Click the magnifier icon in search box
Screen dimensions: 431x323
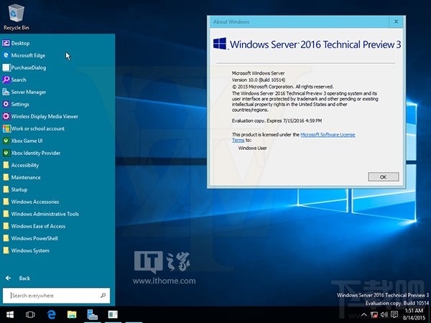coord(103,295)
